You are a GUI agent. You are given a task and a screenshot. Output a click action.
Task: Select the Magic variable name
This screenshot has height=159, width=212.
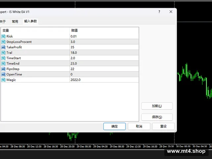[11, 80]
